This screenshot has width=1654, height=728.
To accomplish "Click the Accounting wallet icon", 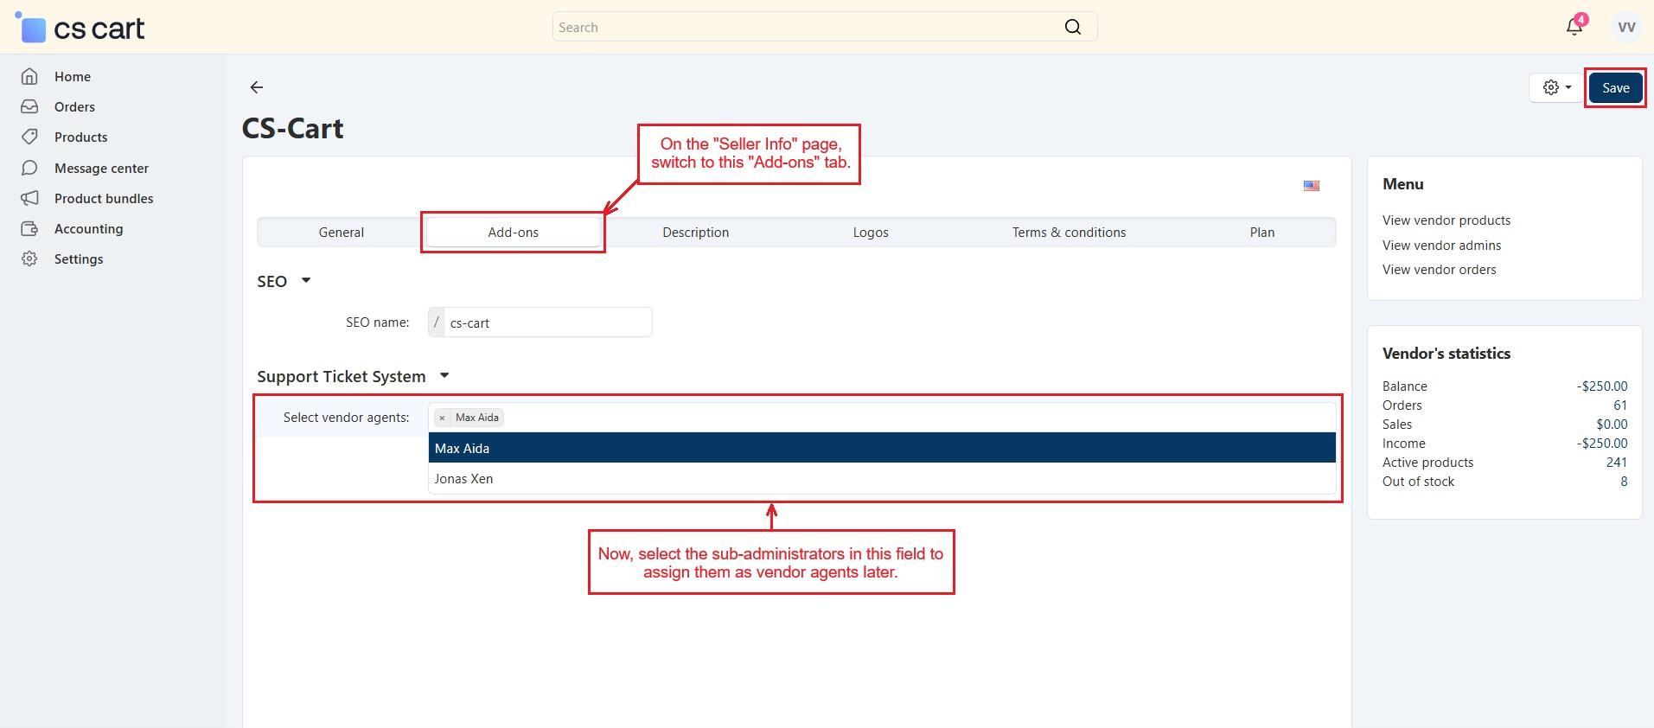I will (x=29, y=229).
